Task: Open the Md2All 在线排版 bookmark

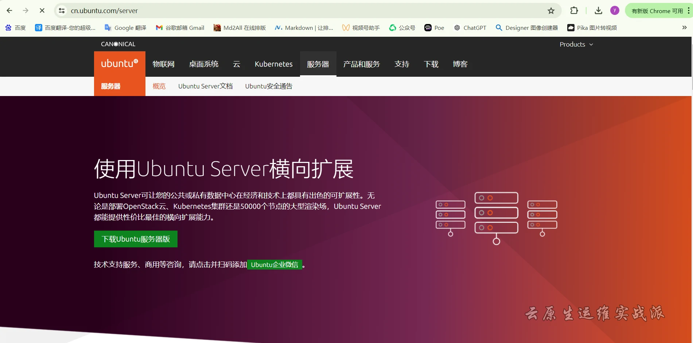Action: [x=240, y=28]
